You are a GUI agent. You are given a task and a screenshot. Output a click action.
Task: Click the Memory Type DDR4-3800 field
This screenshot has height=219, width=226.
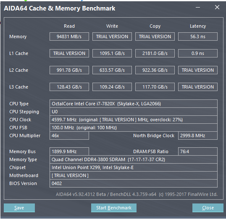(134, 159)
